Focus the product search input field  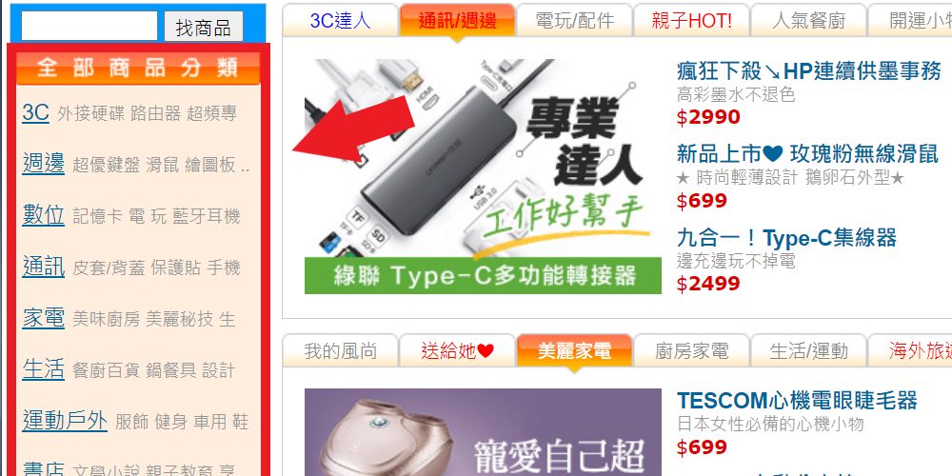(x=89, y=26)
